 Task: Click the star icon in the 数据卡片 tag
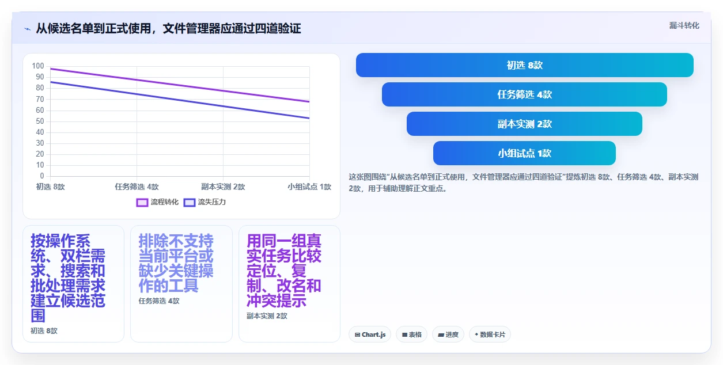[x=476, y=334]
